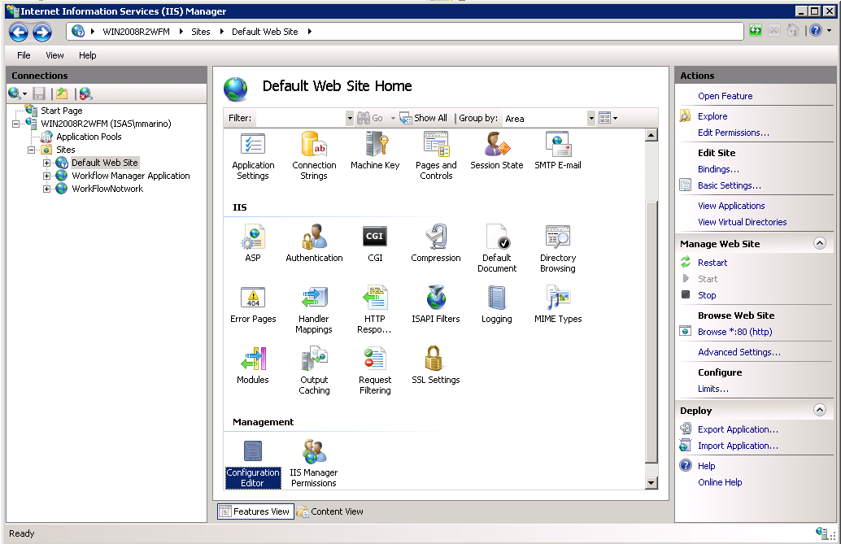Open the SMTP E-mail feature
The height and width of the screenshot is (544, 841).
558,151
